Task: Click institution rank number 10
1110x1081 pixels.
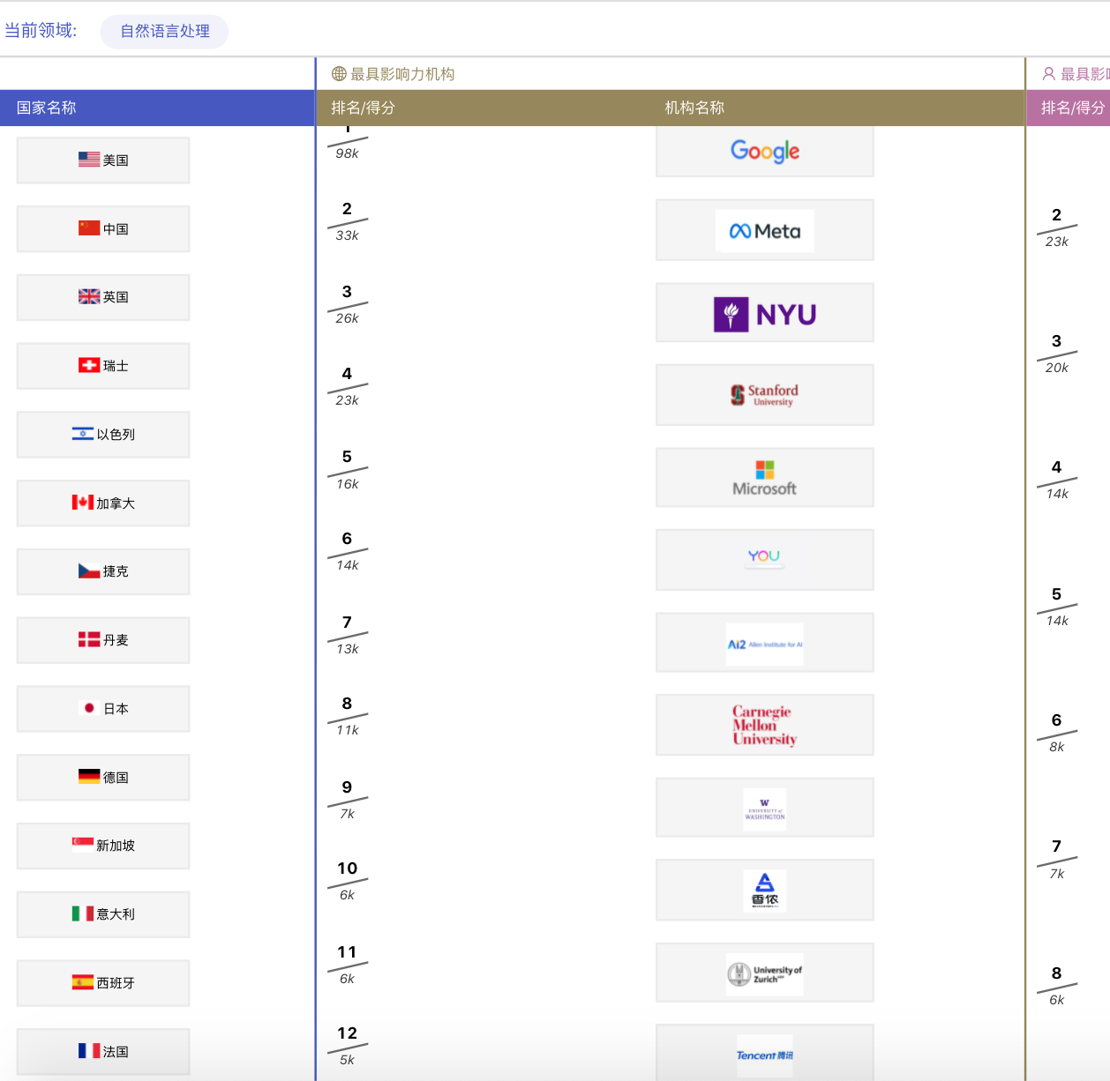Action: click(347, 869)
